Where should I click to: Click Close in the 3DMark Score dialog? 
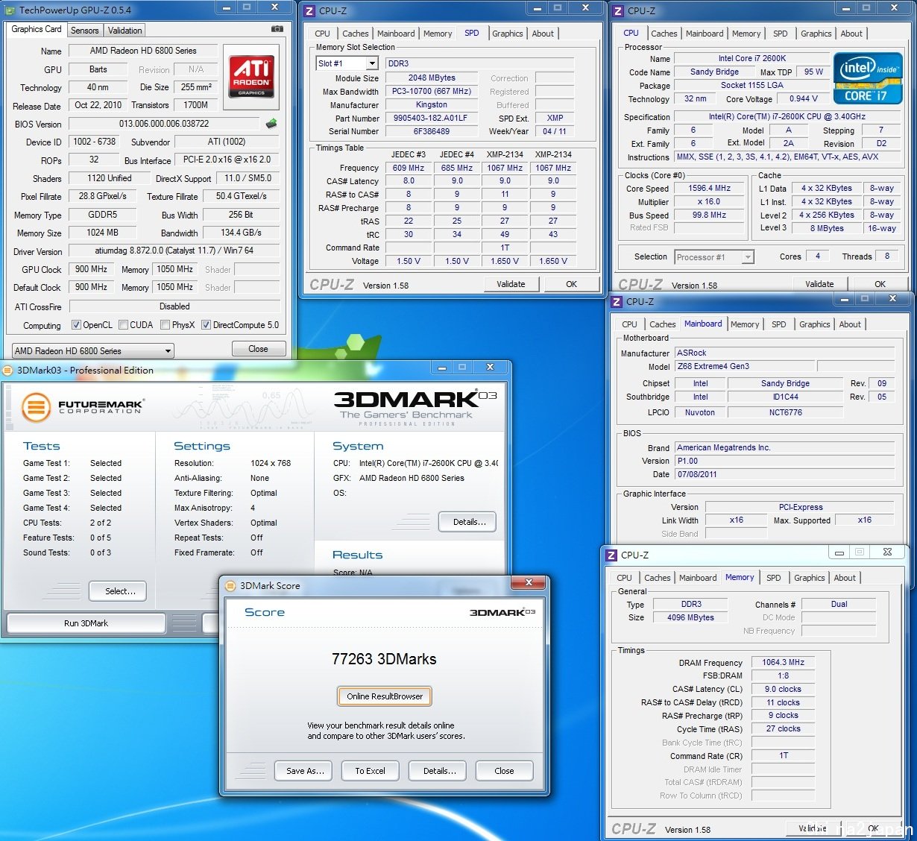pos(504,771)
